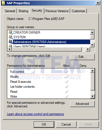This screenshot has width=102, height=130.
Task: Click the folder icon in the title bar
Action: (x=3, y=3)
